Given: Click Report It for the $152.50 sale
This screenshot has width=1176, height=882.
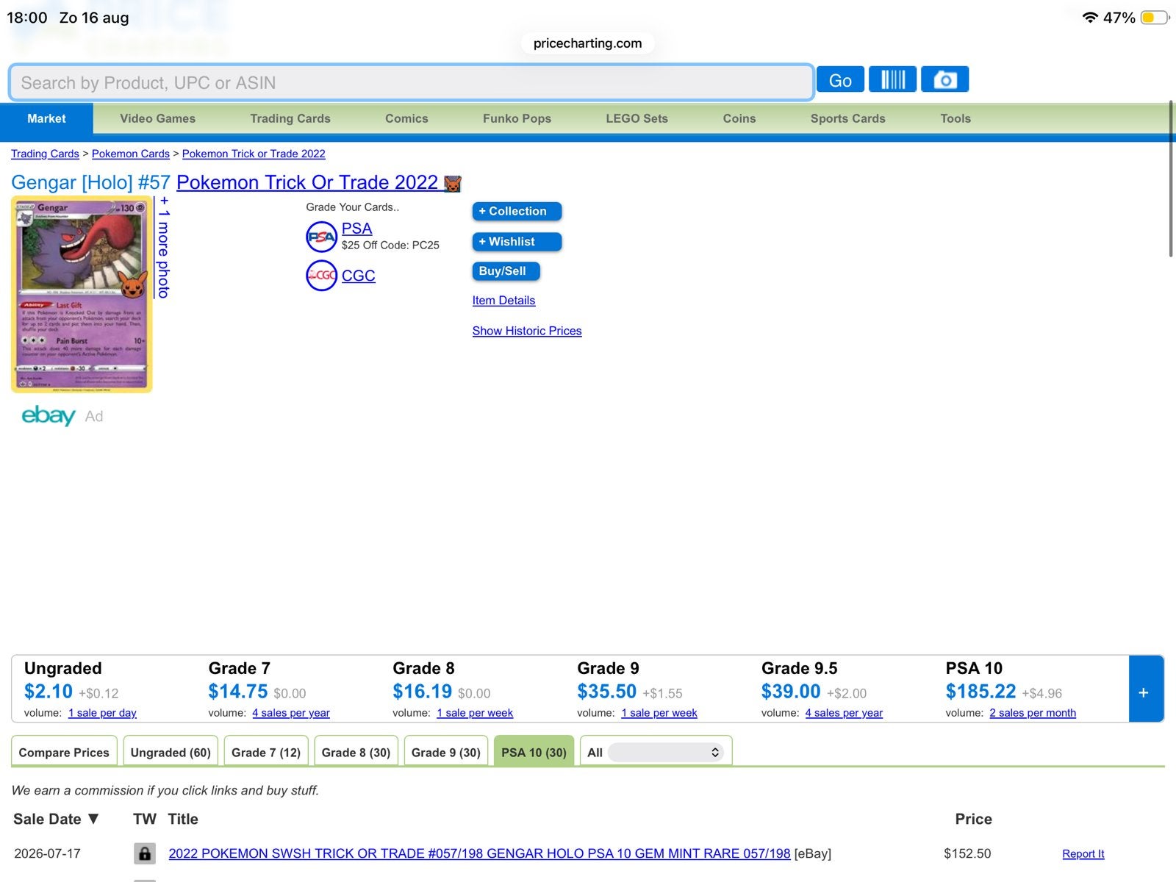Looking at the screenshot, I should tap(1083, 854).
